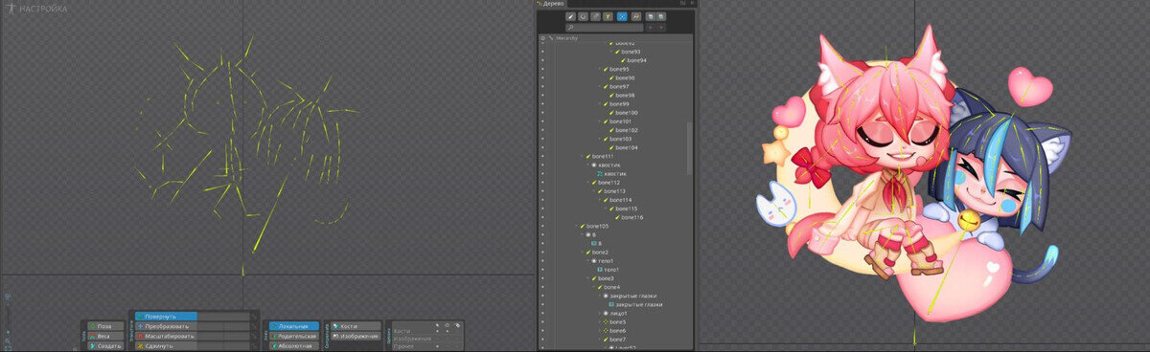The height and width of the screenshot is (352, 1150).
Task: Choose the Абсолютная axis option
Action: (293, 346)
